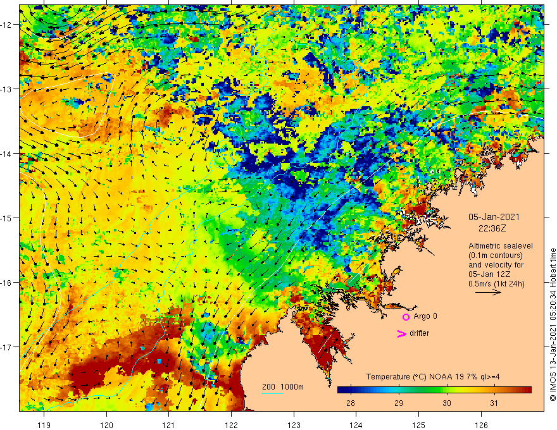557x430 pixels.
Task: Click the color bar value 31
Action: (494, 403)
